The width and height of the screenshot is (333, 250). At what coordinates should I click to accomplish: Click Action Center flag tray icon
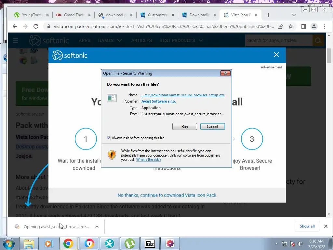coord(292,244)
